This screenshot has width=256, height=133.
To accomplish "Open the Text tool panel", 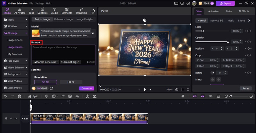I will coord(31,11).
